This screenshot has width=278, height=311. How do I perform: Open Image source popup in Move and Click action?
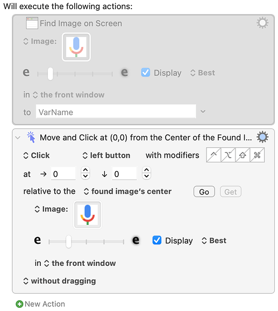[51, 209]
